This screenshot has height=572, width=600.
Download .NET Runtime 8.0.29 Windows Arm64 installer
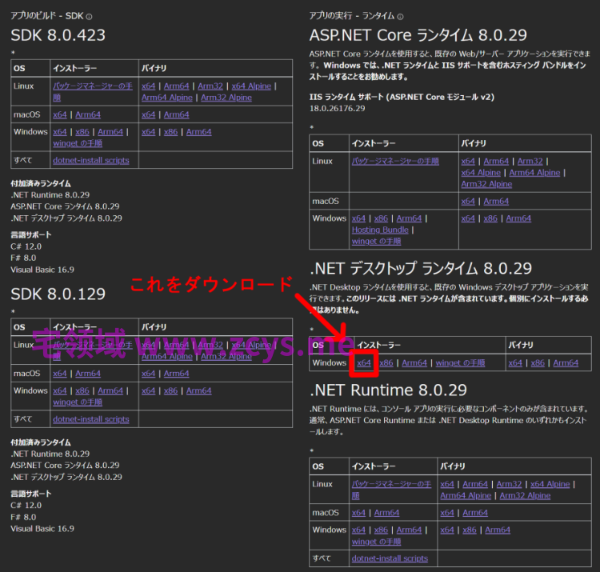pos(409,530)
